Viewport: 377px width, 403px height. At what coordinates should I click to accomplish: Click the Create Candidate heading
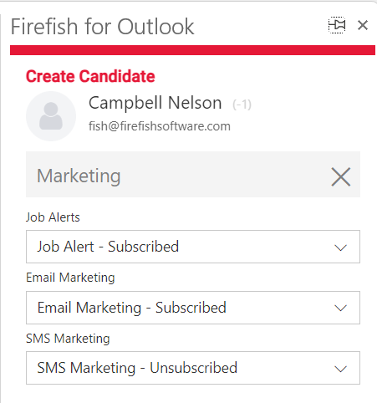(x=90, y=76)
